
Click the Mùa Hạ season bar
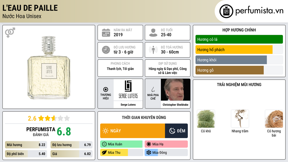tap(166, 144)
